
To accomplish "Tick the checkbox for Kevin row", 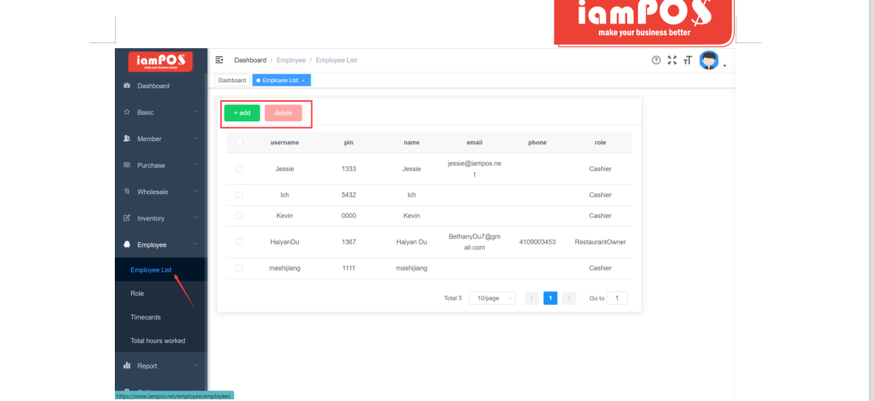I will point(239,215).
